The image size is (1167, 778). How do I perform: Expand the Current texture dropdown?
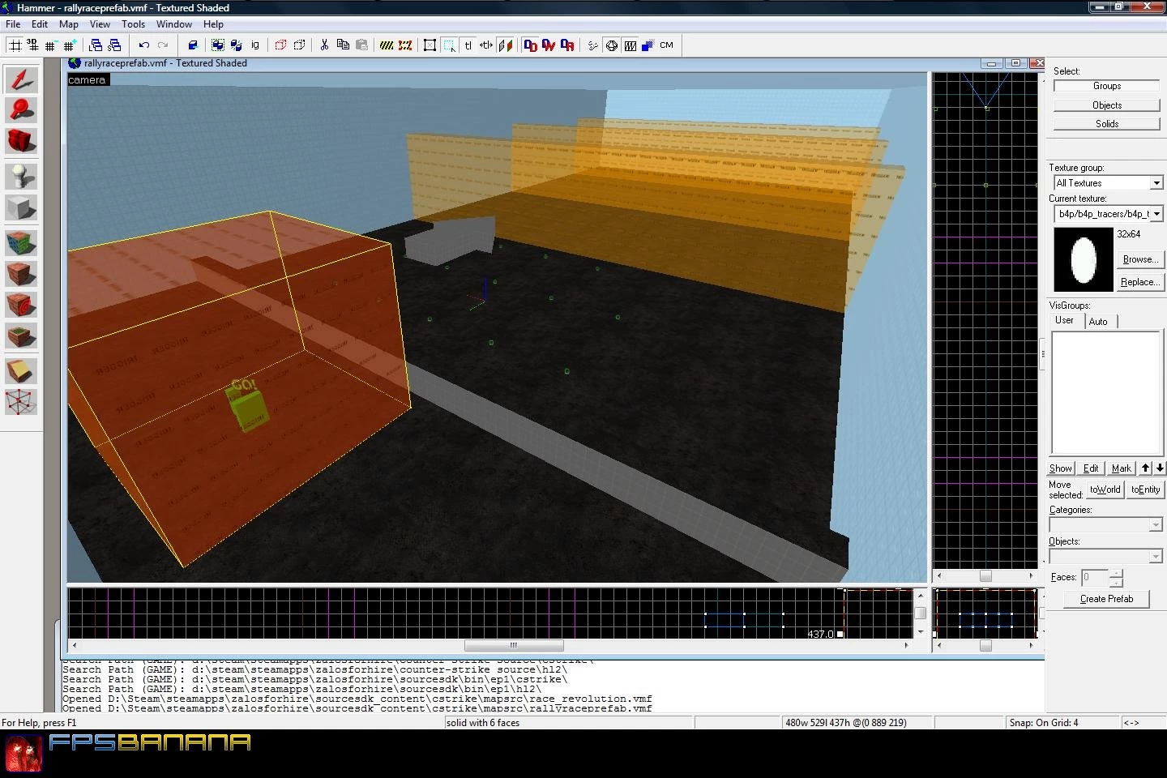(x=1108, y=214)
